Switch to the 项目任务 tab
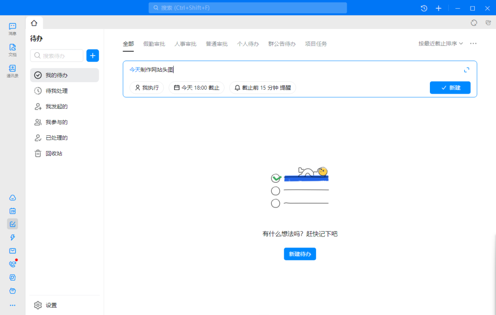Viewport: 496px width, 315px height. pyautogui.click(x=316, y=44)
